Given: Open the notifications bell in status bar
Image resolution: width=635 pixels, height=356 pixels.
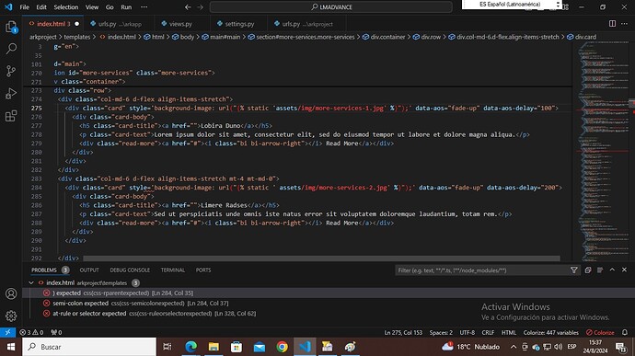Looking at the screenshot, I should coord(625,332).
